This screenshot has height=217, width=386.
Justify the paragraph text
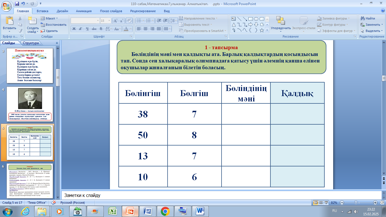click(159, 29)
